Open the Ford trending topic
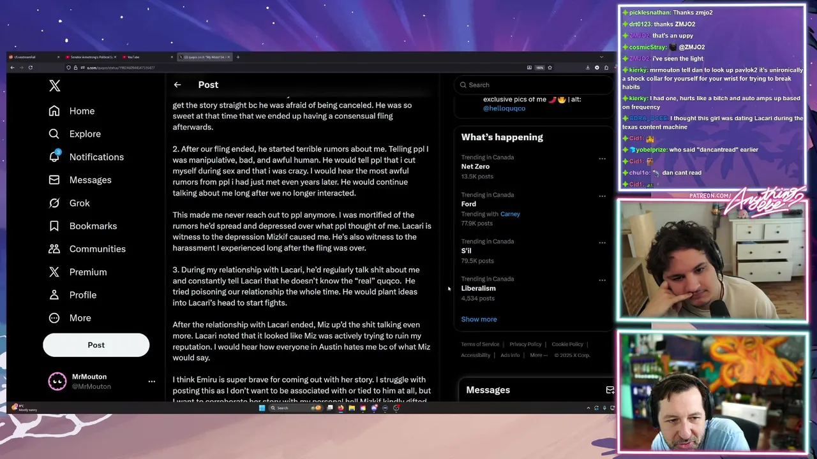The width and height of the screenshot is (817, 459). pyautogui.click(x=468, y=204)
